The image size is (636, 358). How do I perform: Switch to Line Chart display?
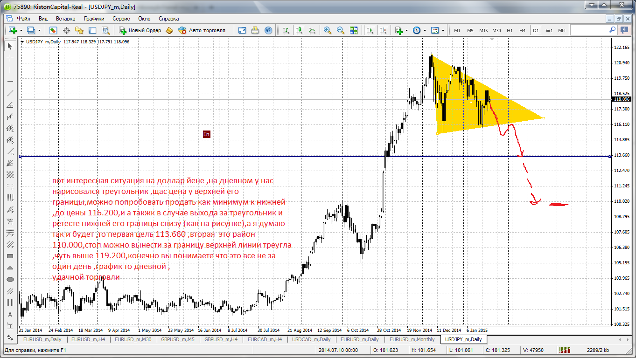312,30
